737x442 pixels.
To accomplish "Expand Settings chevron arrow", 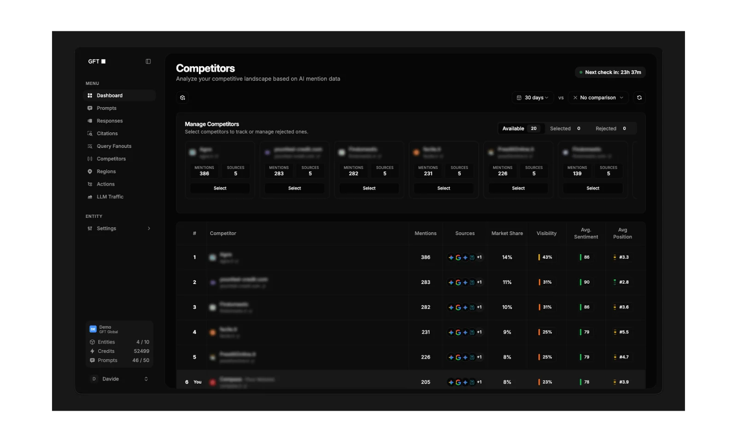I will coord(149,228).
